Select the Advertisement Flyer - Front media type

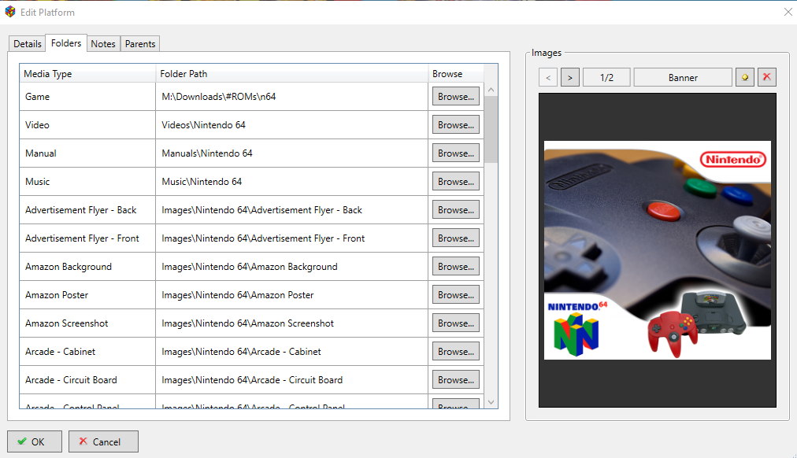point(87,238)
